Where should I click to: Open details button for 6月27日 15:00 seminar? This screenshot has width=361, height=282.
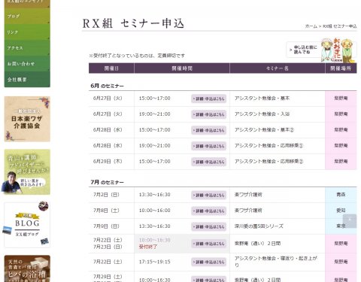[209, 99]
